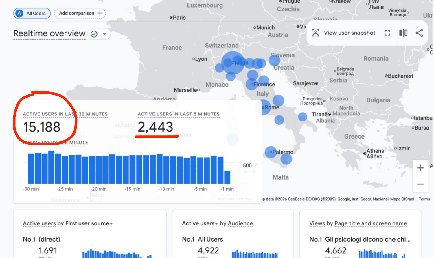This screenshot has width=434, height=258.
Task: Click the View user snapshot icon
Action: pos(315,33)
